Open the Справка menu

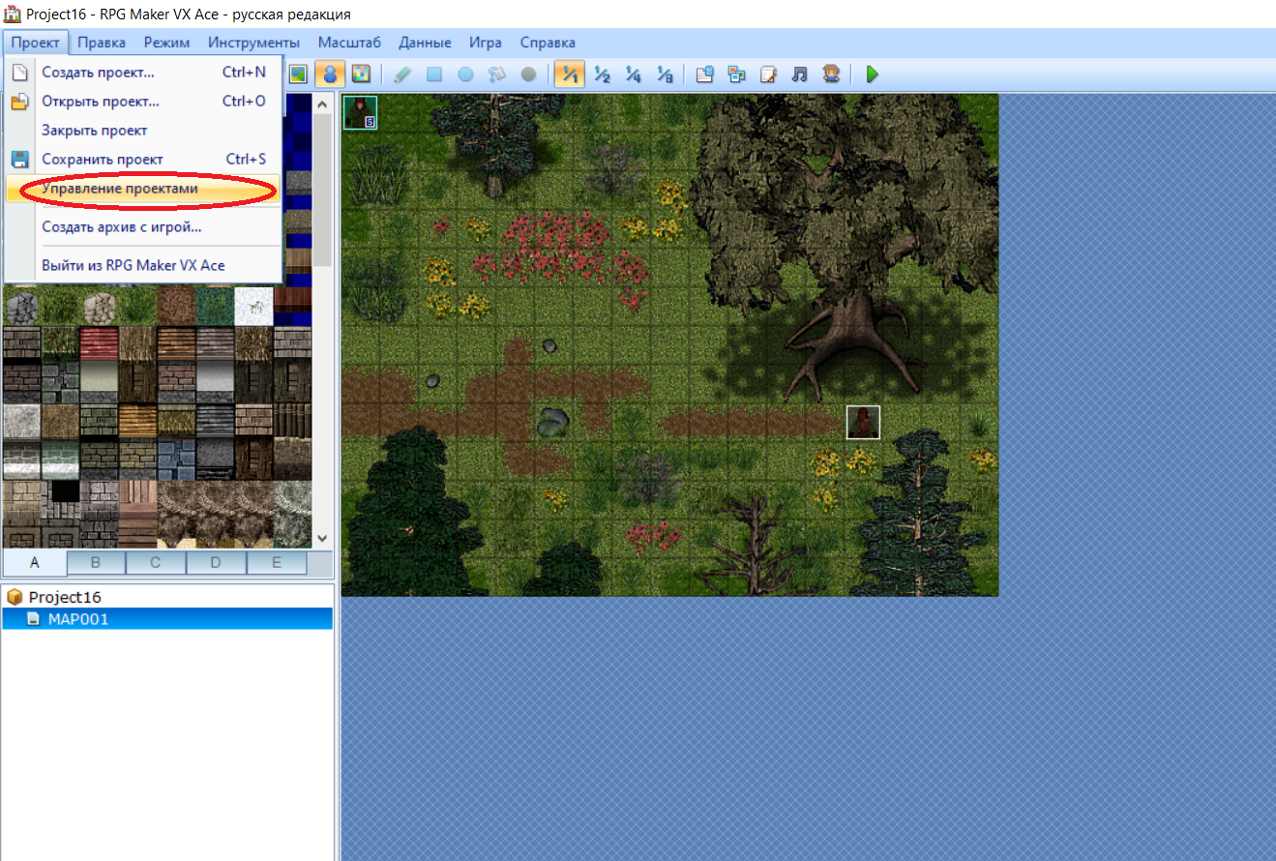coord(548,43)
